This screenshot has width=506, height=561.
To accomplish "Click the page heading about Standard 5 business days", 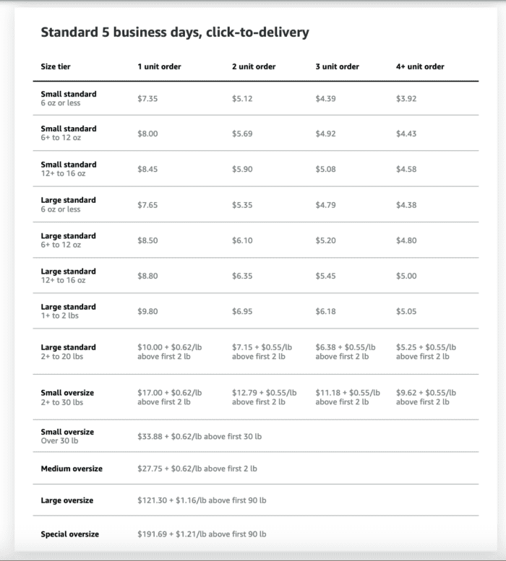I will (x=175, y=32).
